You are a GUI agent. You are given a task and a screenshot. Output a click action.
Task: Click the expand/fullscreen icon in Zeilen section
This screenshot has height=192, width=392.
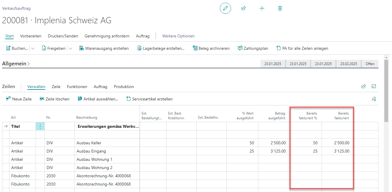point(374,86)
